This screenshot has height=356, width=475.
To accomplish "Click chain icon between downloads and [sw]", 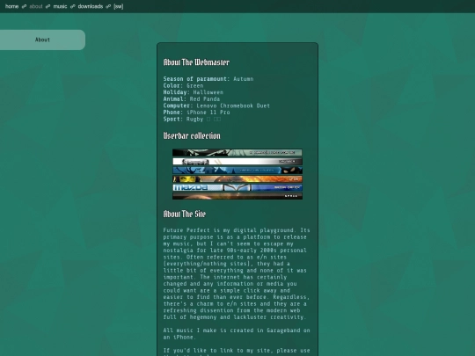I will [x=108, y=6].
